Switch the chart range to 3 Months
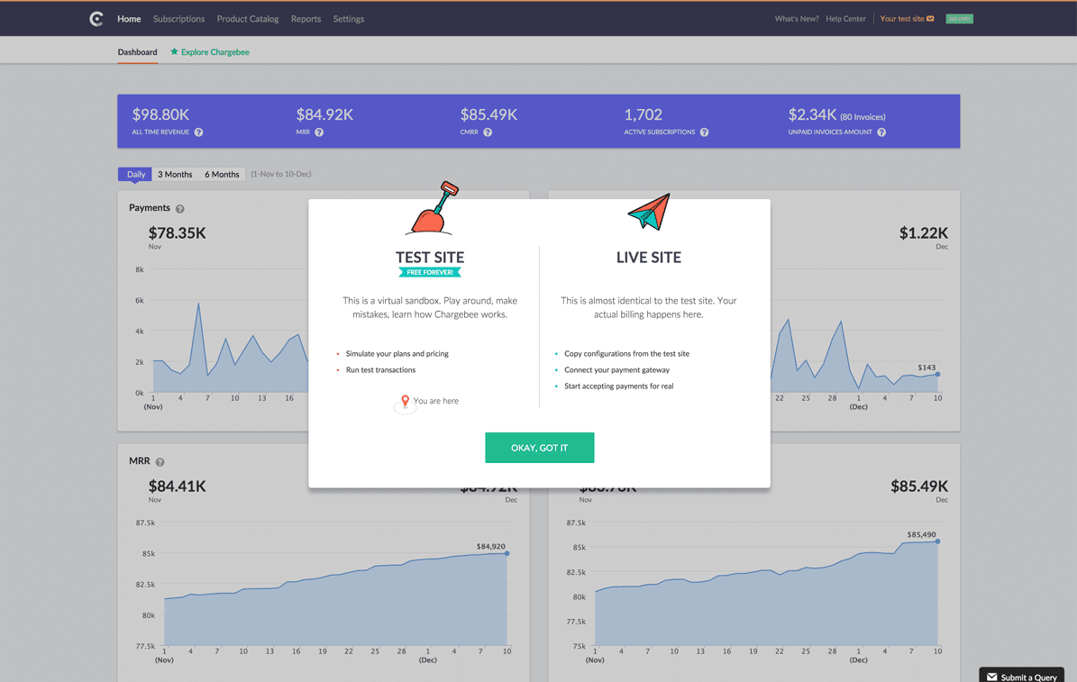Image resolution: width=1077 pixels, height=682 pixels. click(175, 175)
